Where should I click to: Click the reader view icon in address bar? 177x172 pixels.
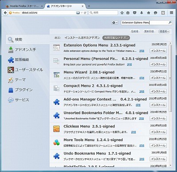78,13
